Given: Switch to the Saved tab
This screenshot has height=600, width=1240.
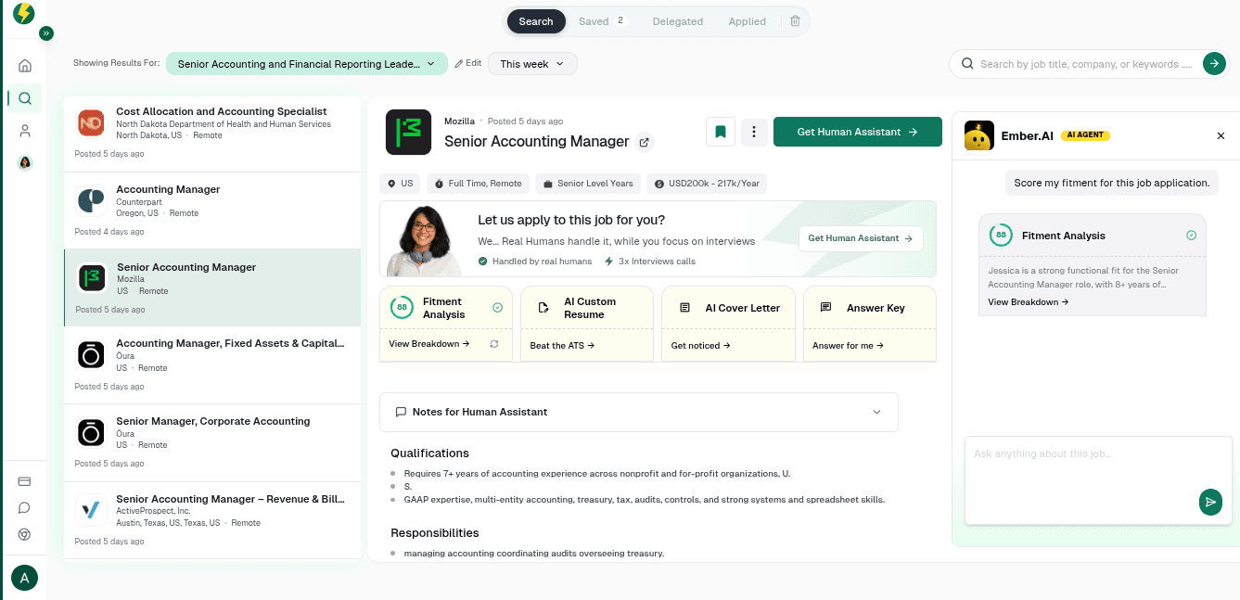Looking at the screenshot, I should pyautogui.click(x=602, y=21).
